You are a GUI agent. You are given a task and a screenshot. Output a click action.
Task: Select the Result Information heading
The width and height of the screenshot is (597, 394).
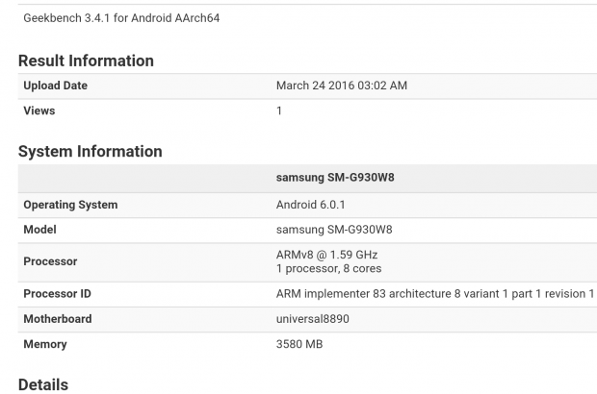pyautogui.click(x=86, y=61)
